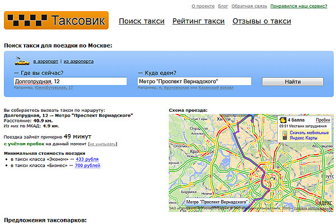
Task: Click the Таксовик logo
Action: coord(55,21)
